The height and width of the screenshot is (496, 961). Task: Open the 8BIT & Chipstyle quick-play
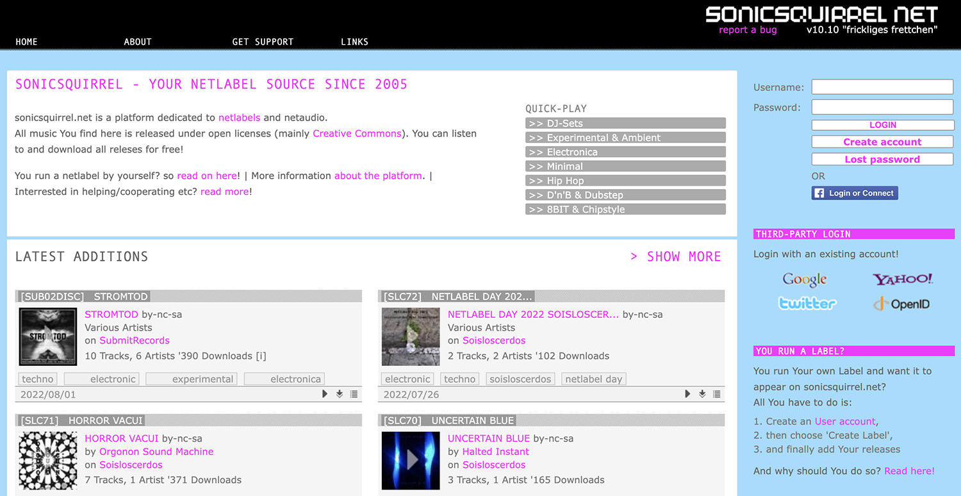pos(625,210)
